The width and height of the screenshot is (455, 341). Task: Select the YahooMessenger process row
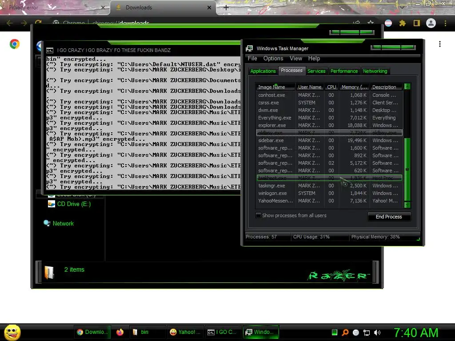tap(329, 201)
